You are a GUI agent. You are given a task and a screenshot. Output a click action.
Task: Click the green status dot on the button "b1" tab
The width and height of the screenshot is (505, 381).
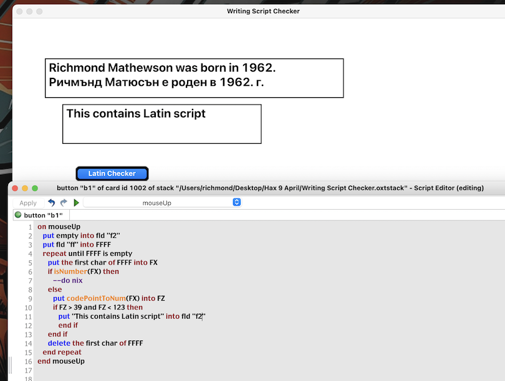[x=18, y=215]
